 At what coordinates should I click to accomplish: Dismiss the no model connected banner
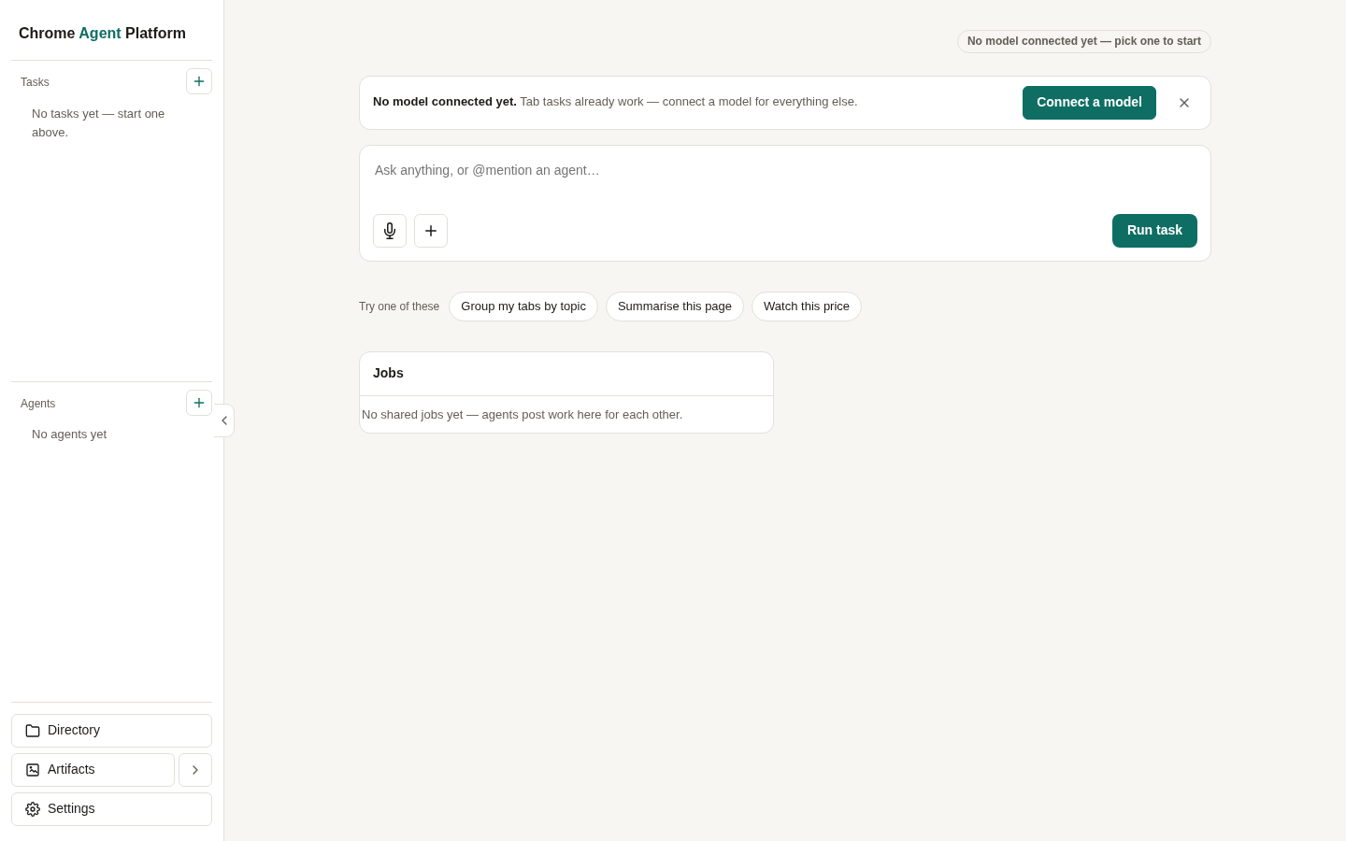click(x=1184, y=103)
